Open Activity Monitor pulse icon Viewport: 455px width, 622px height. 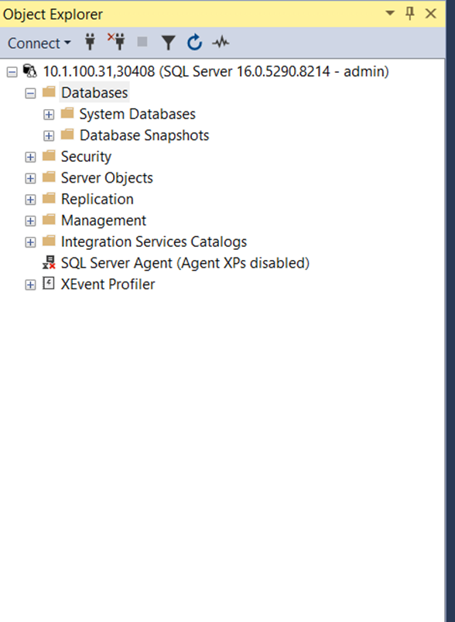click(221, 42)
